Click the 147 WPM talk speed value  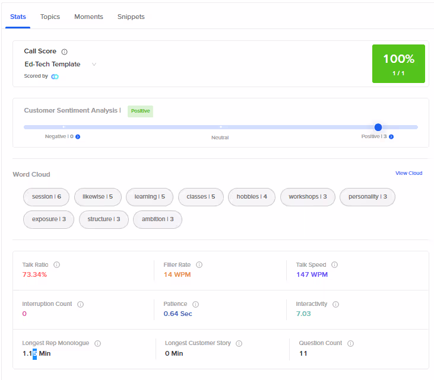(312, 274)
